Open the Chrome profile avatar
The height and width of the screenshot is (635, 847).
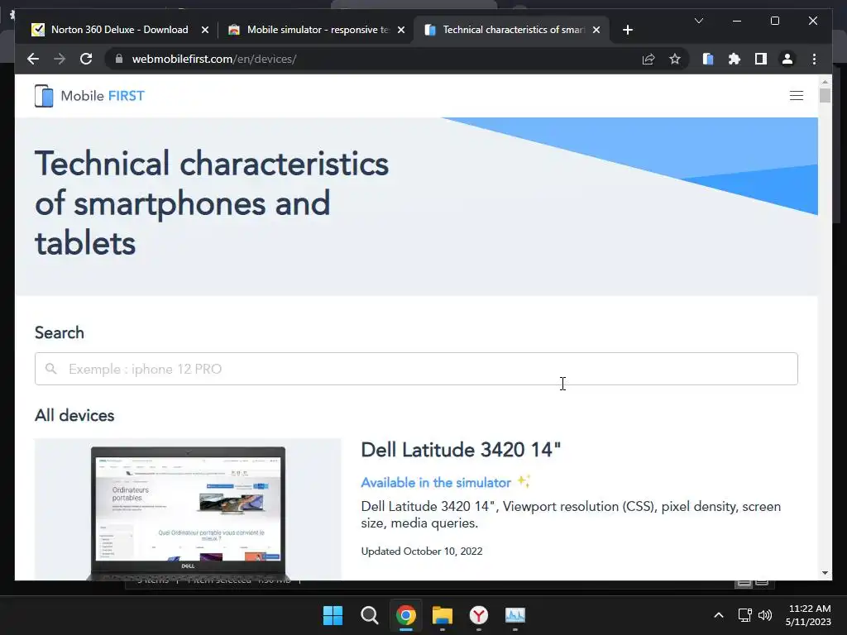click(787, 59)
